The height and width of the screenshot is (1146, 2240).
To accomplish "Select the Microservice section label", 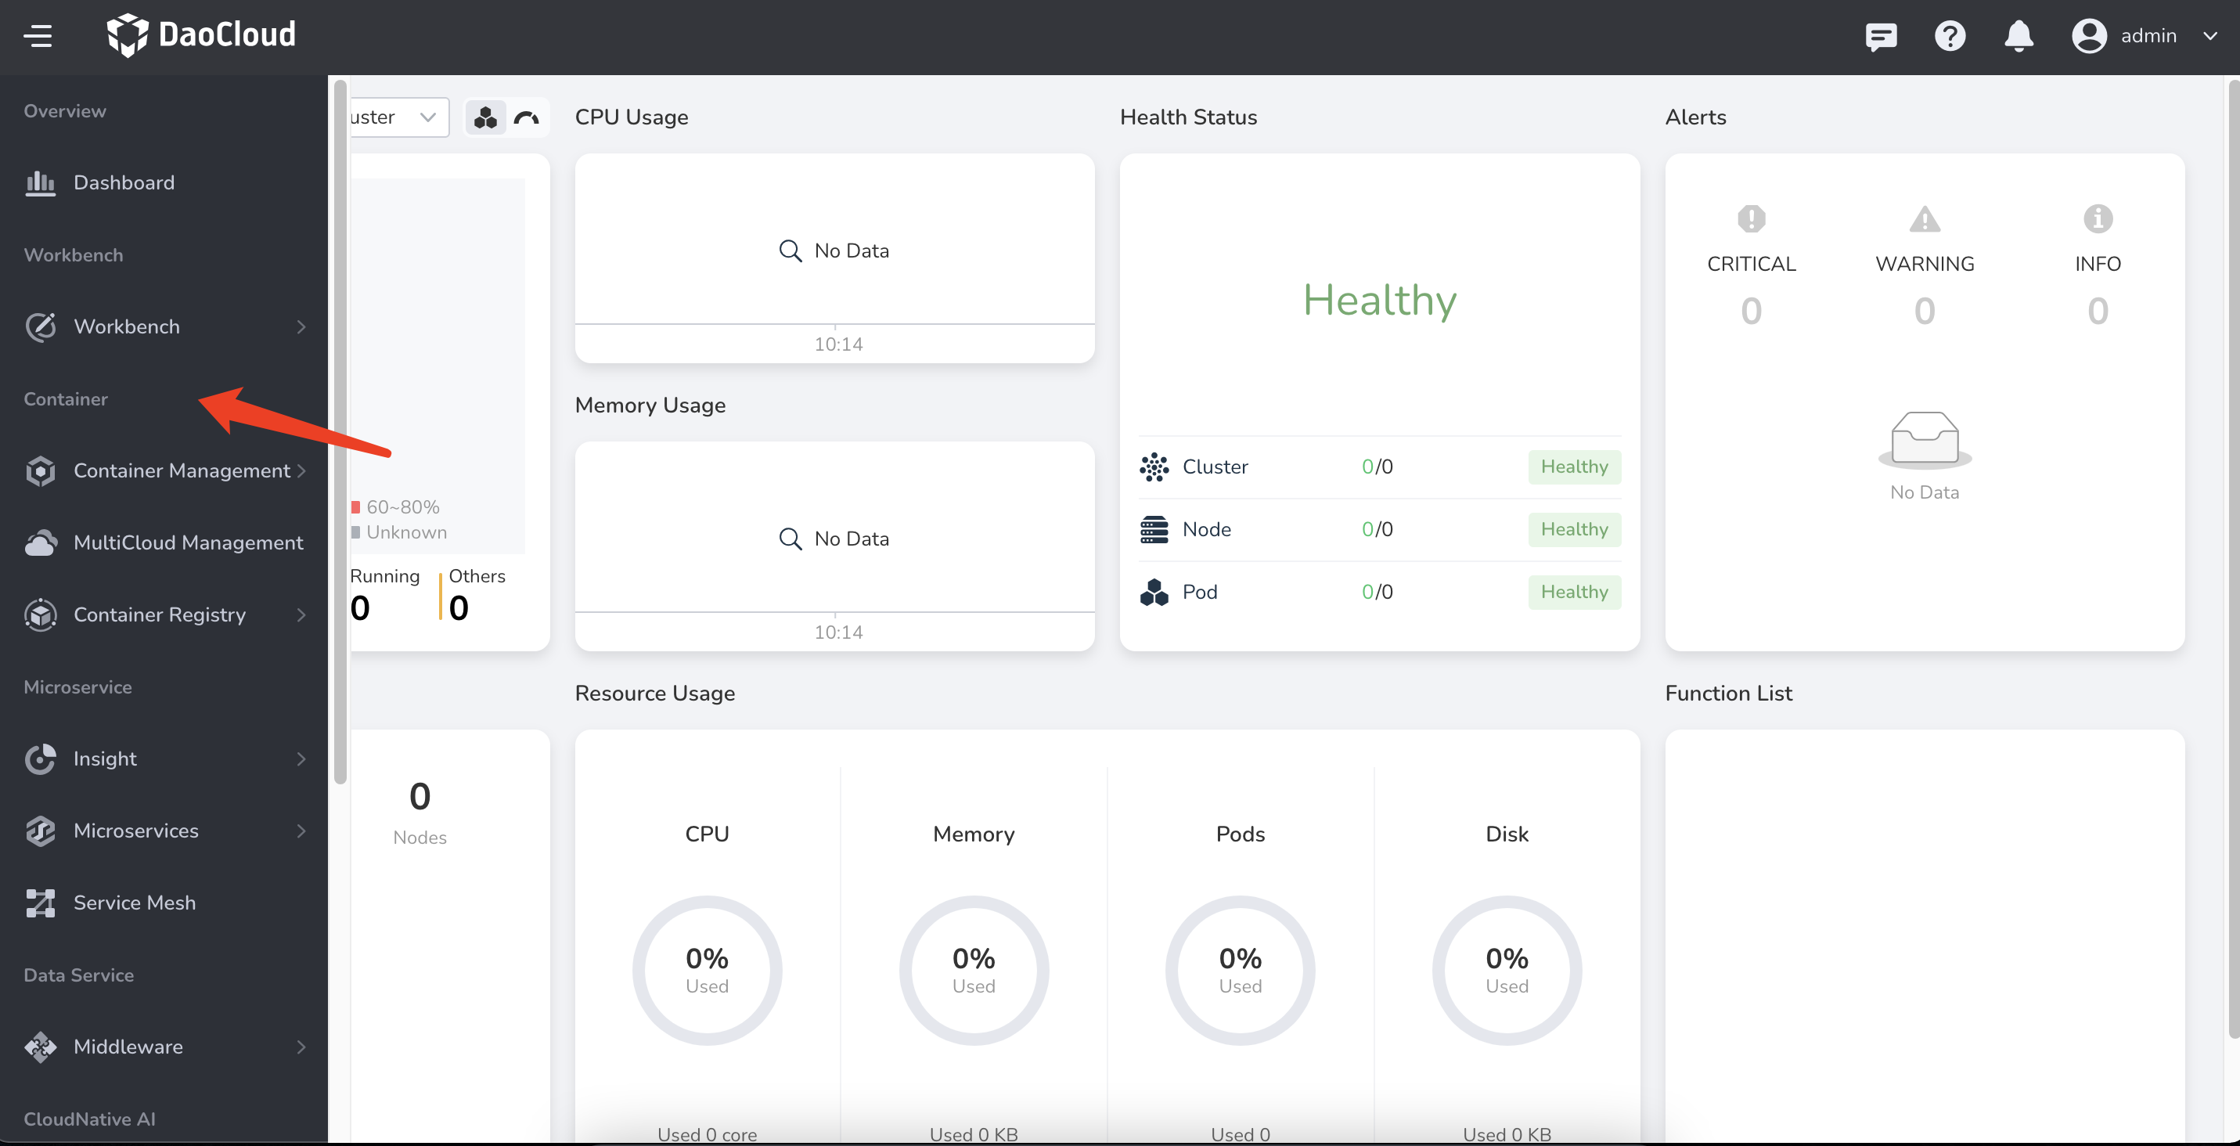I will 77,687.
